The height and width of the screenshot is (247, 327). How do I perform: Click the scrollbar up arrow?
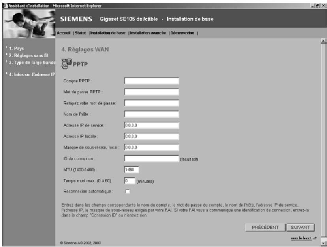323,41
